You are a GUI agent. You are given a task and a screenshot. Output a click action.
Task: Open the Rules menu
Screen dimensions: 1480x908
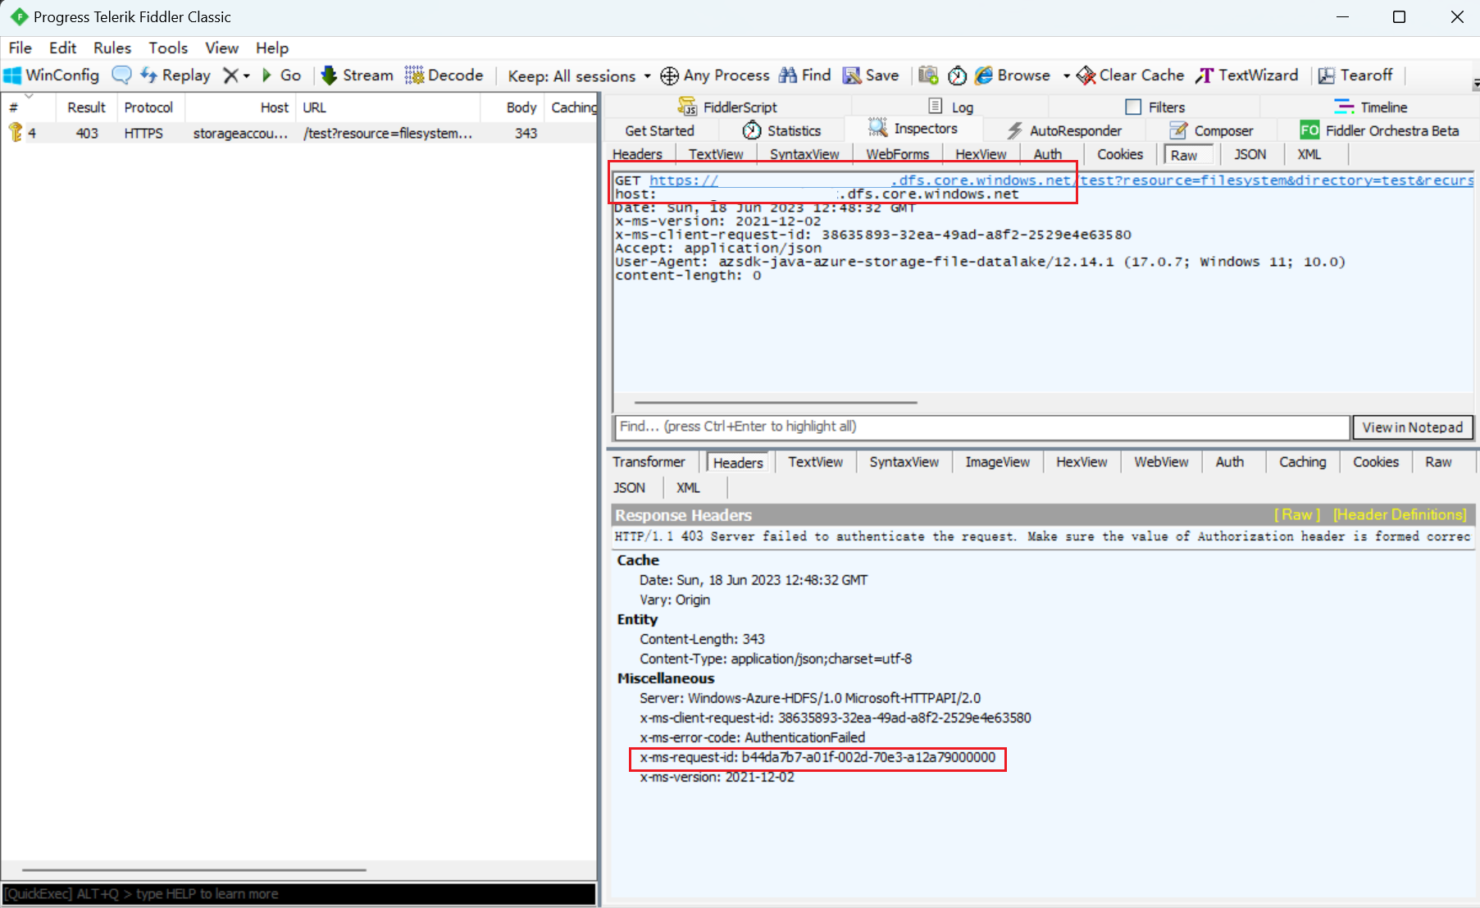click(112, 48)
